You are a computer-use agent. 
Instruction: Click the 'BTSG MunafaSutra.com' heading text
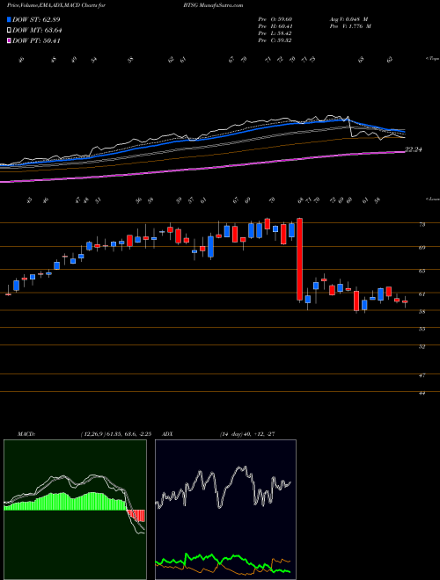tap(213, 6)
